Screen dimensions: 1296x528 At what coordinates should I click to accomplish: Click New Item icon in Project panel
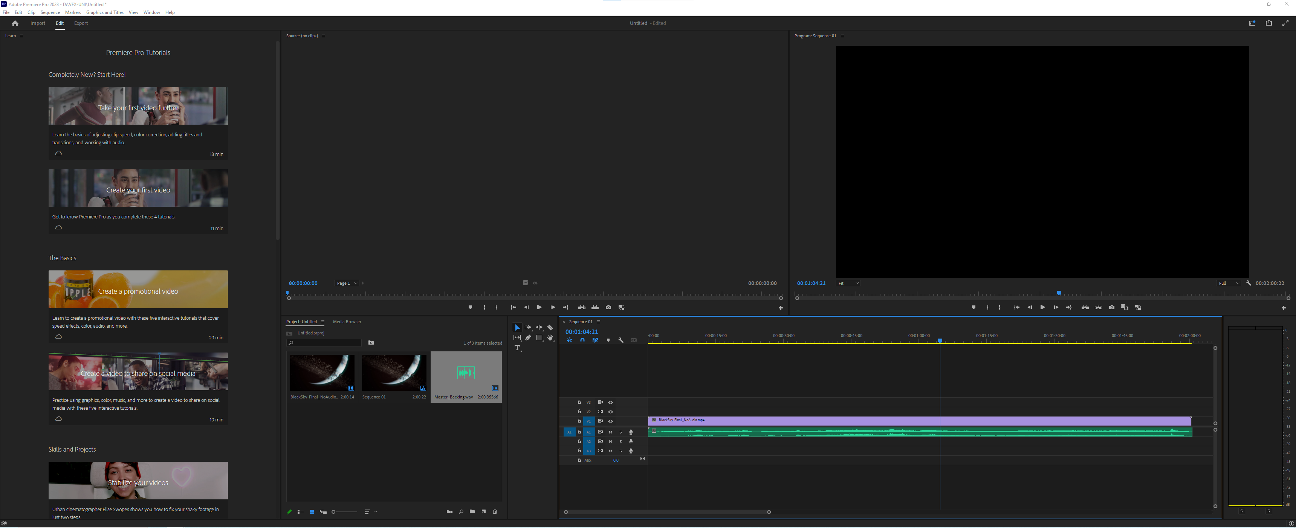[483, 512]
